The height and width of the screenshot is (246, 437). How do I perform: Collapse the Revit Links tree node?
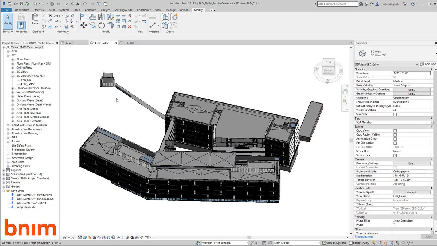click(4, 191)
